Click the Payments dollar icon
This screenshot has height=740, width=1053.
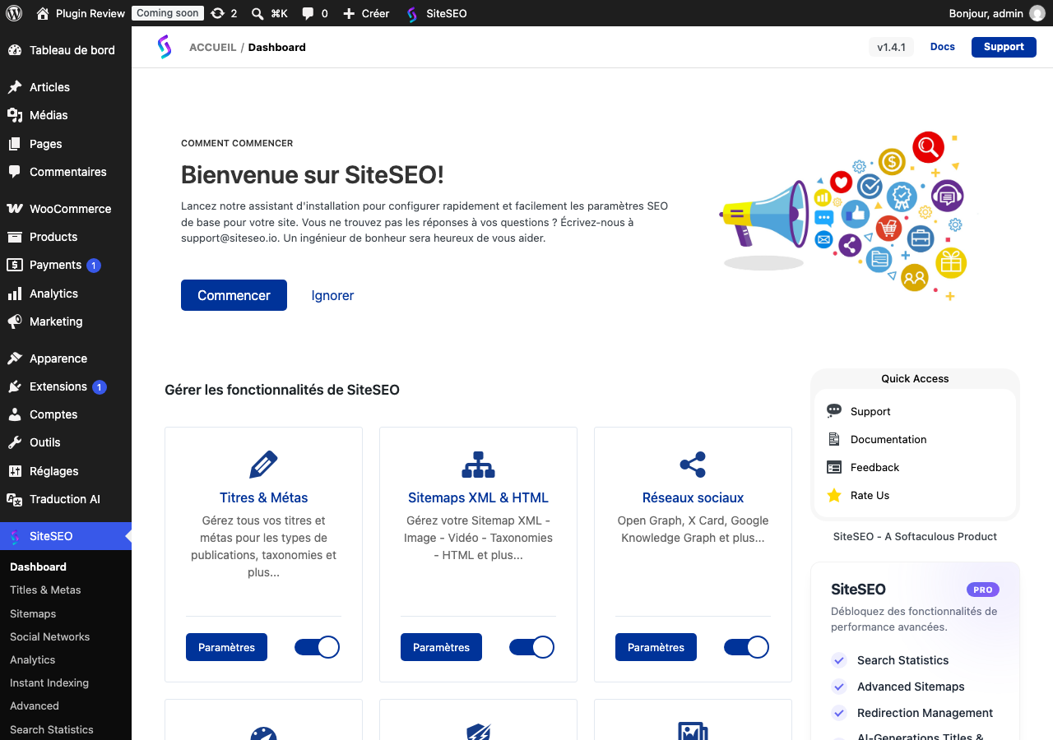pyautogui.click(x=15, y=265)
